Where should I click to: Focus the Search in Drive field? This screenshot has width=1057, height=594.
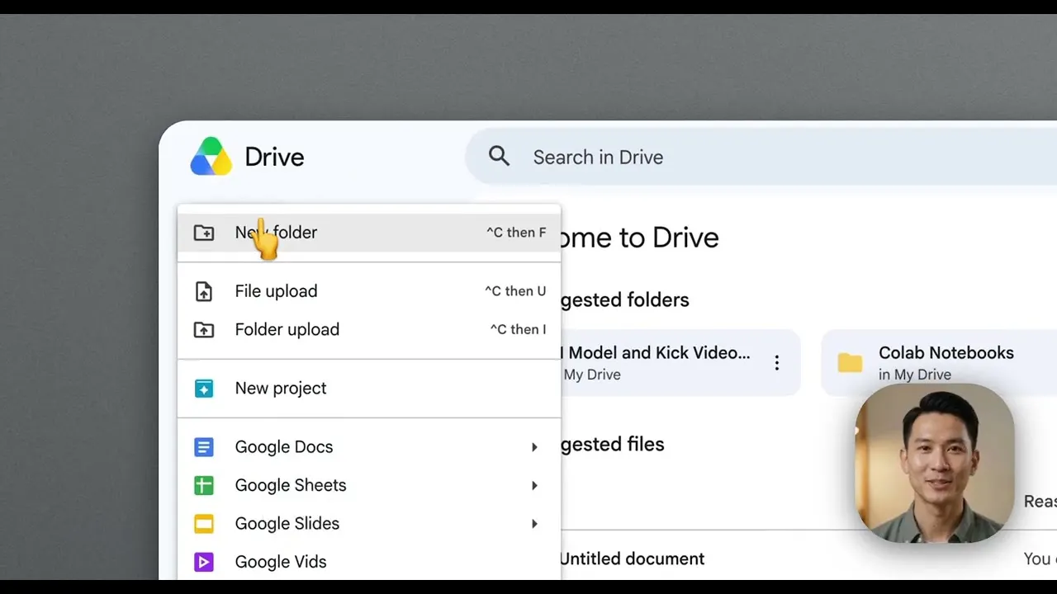[x=761, y=157]
